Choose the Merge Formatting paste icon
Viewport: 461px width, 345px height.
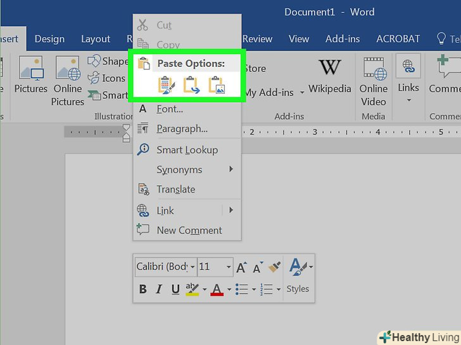click(x=191, y=85)
